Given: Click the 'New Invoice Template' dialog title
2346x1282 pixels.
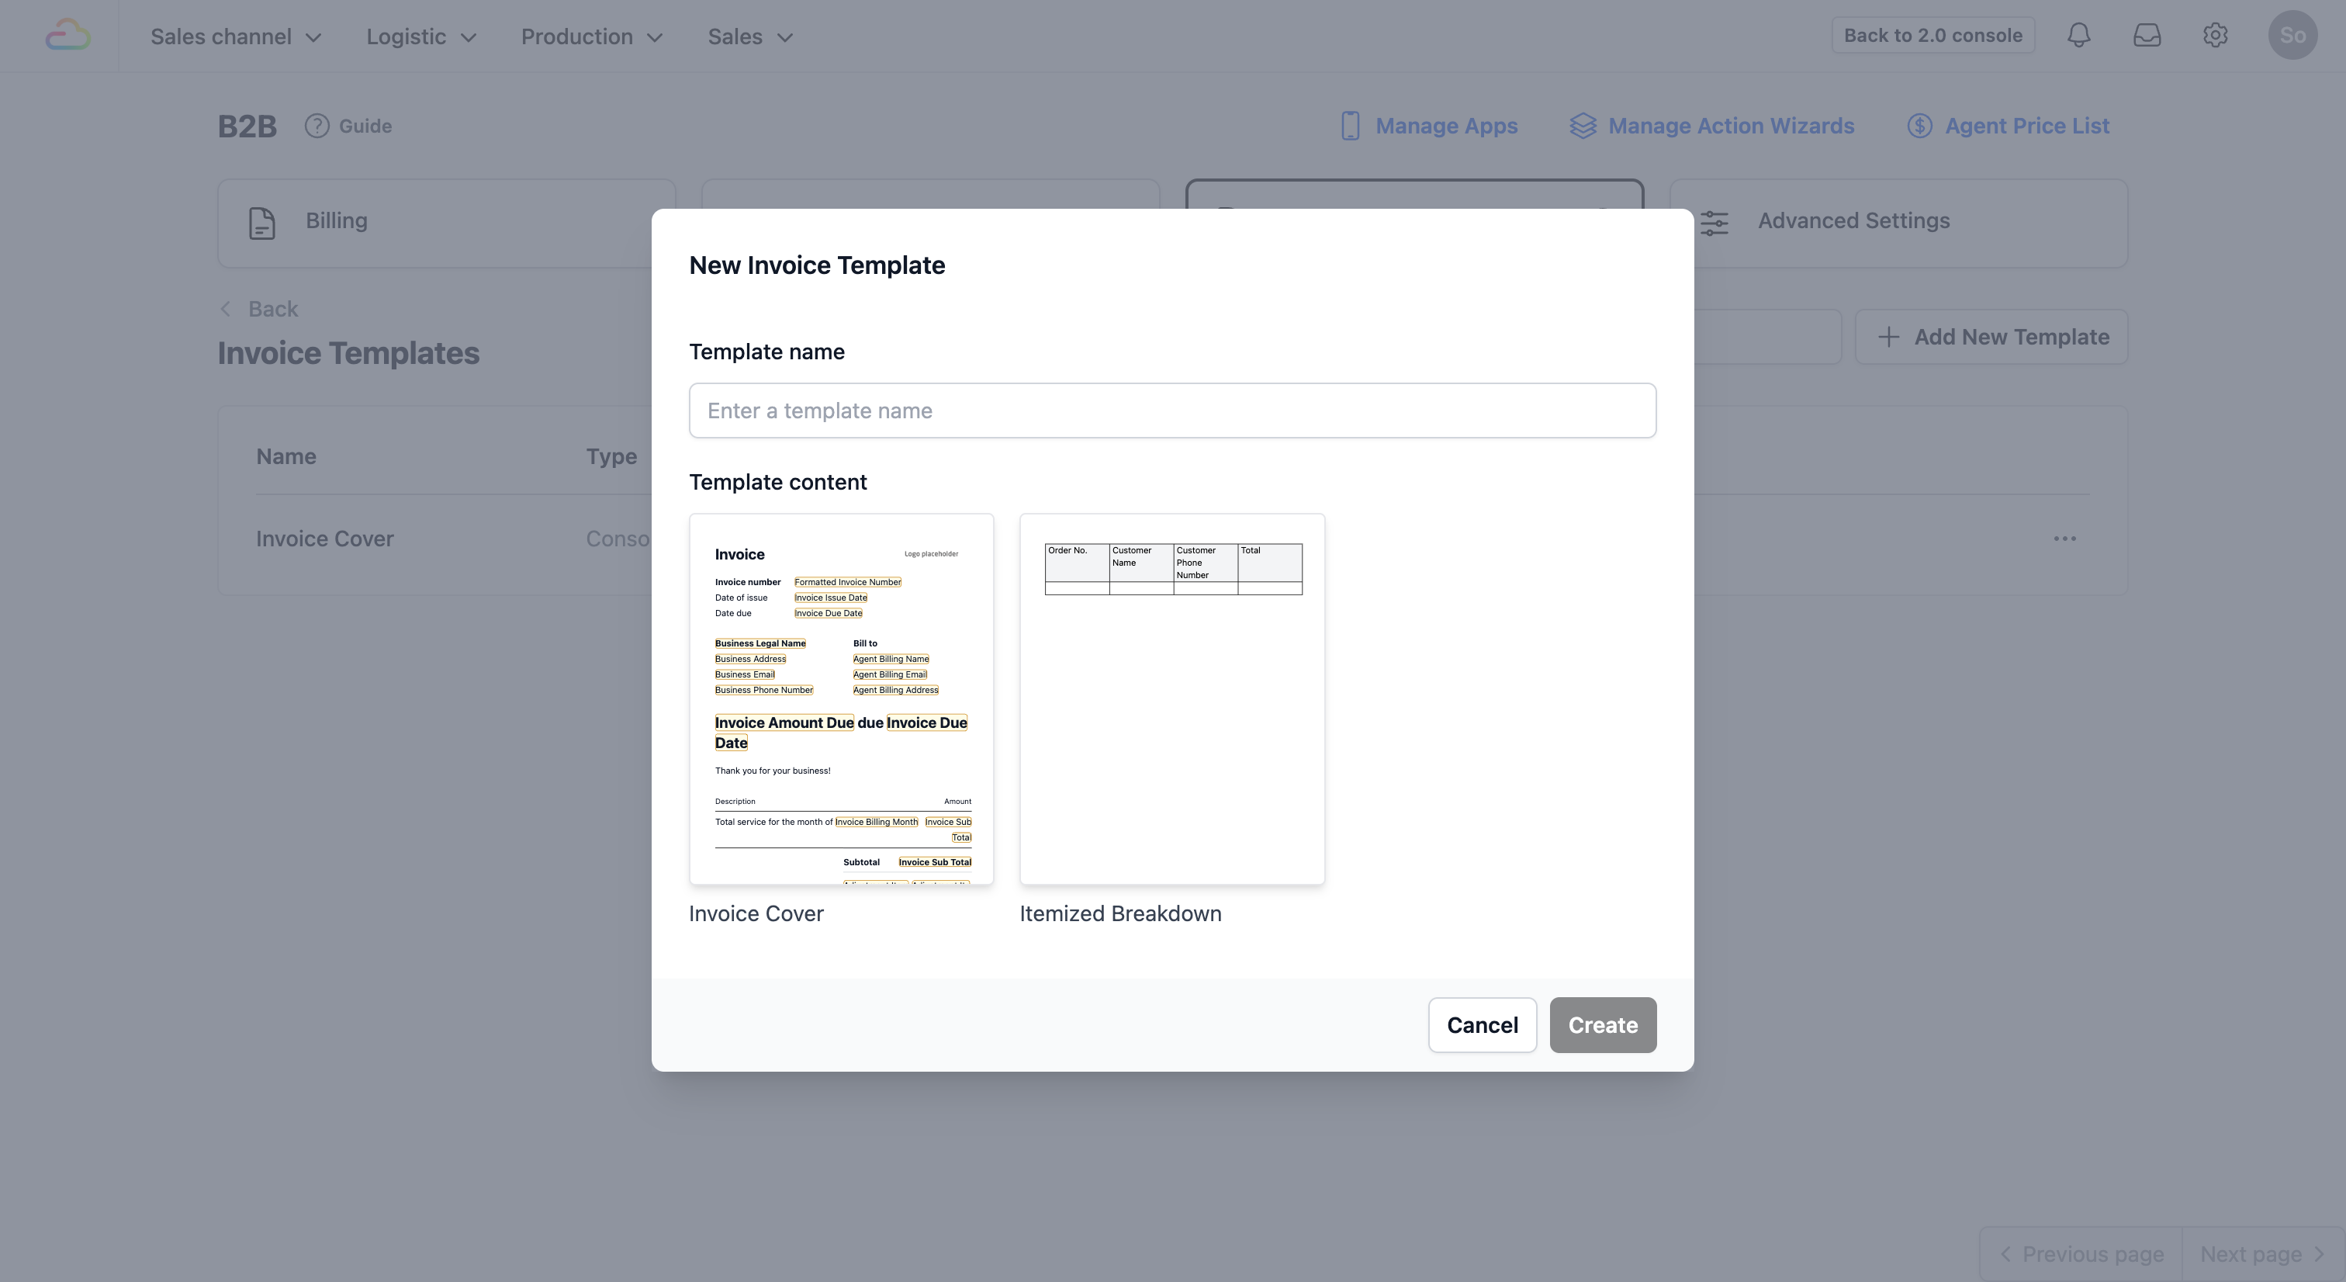Looking at the screenshot, I should 817,265.
